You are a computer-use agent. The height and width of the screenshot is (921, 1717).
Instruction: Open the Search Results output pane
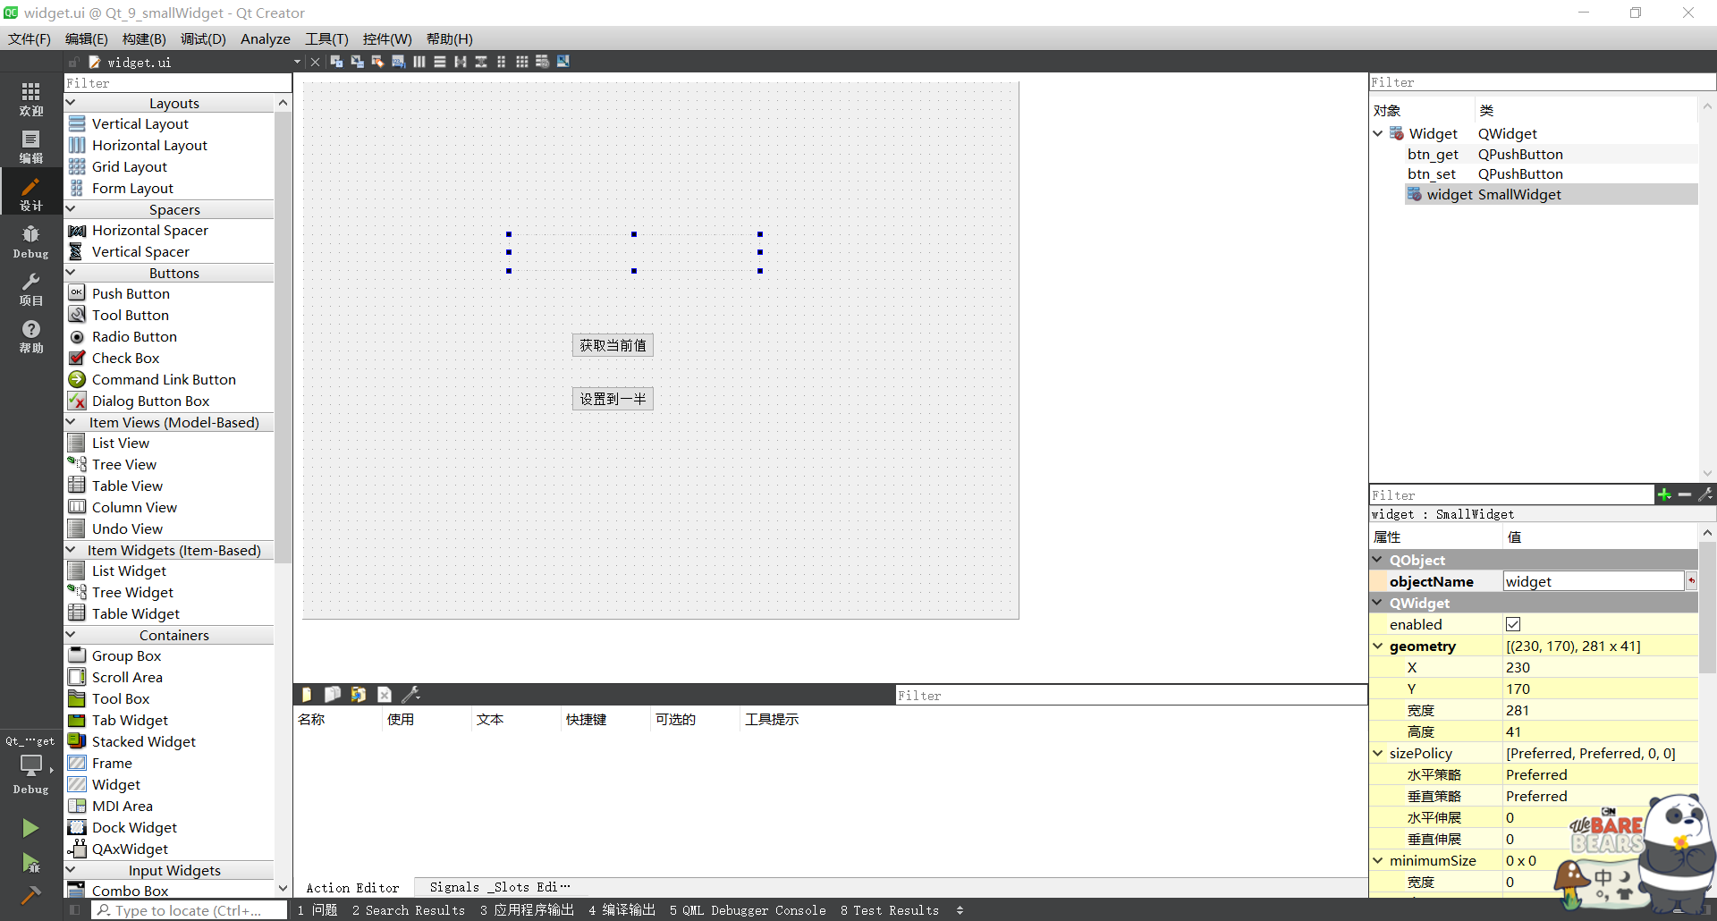pos(409,910)
